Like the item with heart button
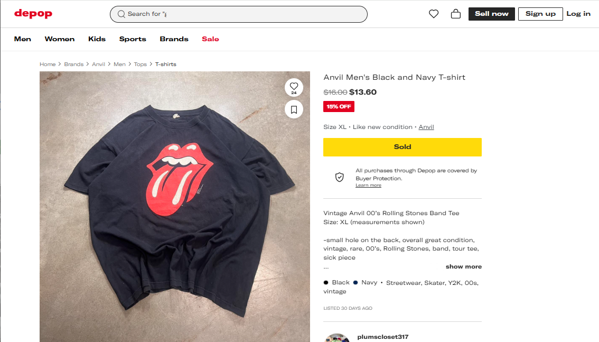Screen dimensions: 599x342 (294, 86)
